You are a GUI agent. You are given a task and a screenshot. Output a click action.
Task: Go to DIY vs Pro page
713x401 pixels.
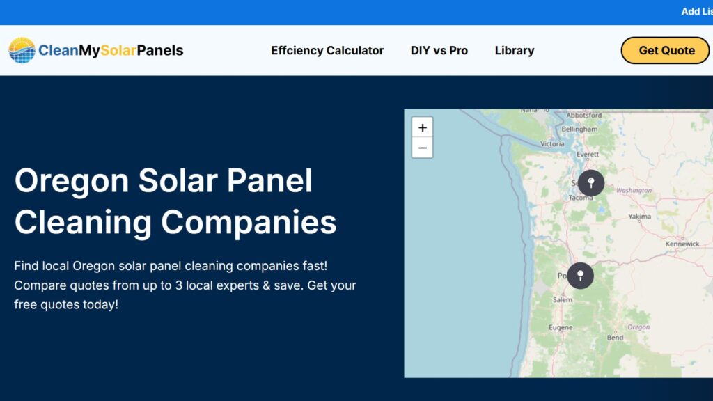click(x=439, y=50)
